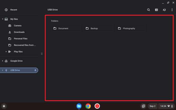Minimize the Files window
Screen dimensions: 176x110
(163, 3)
